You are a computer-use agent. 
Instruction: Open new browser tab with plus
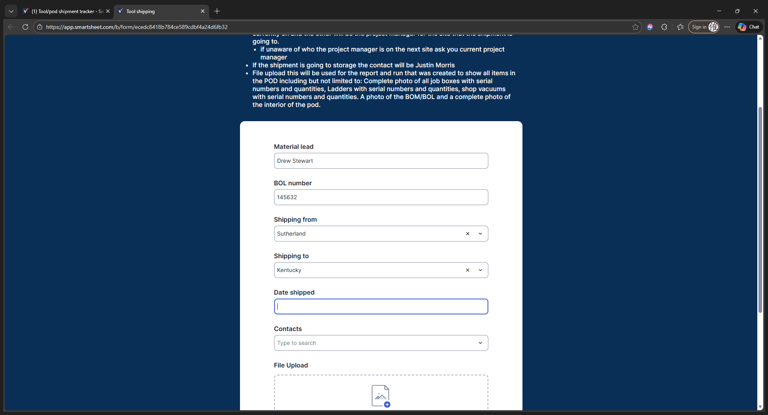point(217,11)
